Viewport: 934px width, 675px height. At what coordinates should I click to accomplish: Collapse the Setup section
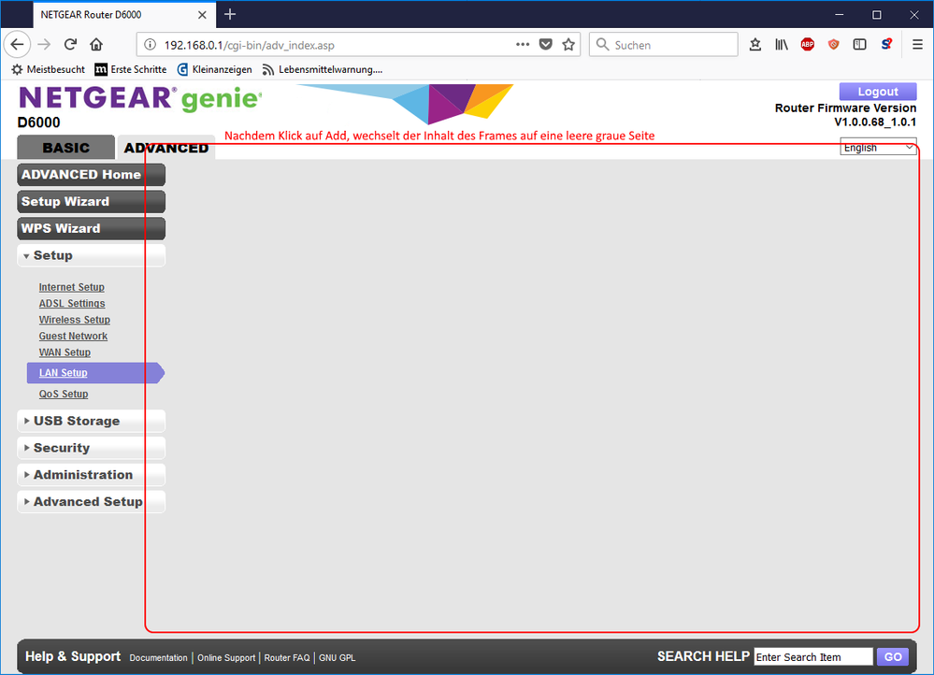tap(91, 255)
